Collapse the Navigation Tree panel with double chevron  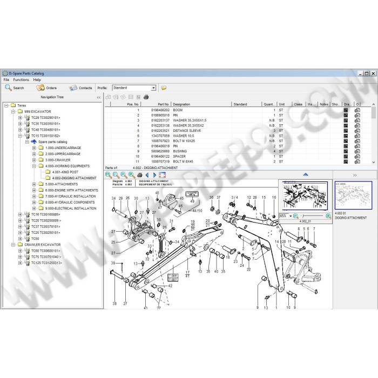coord(99,97)
